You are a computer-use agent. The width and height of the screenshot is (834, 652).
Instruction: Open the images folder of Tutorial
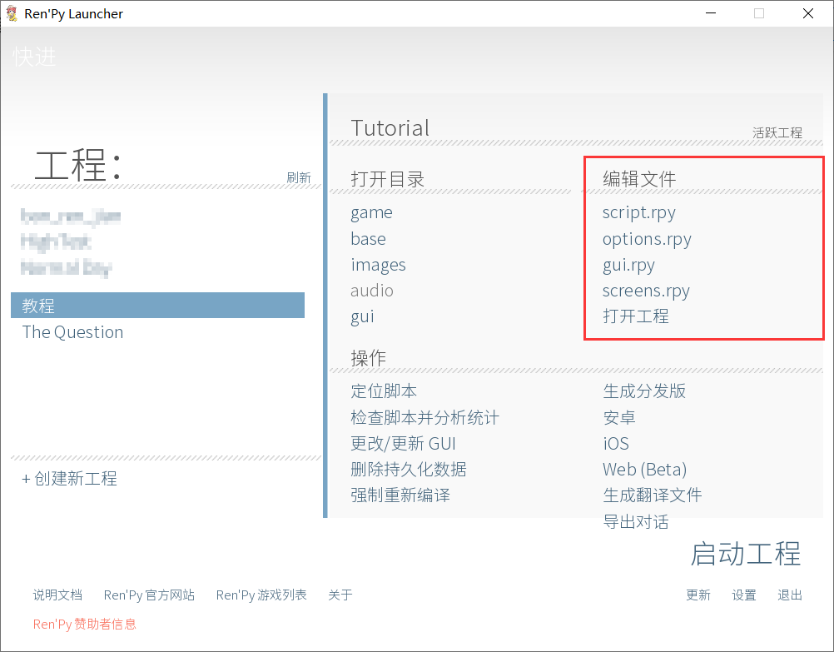(x=378, y=265)
